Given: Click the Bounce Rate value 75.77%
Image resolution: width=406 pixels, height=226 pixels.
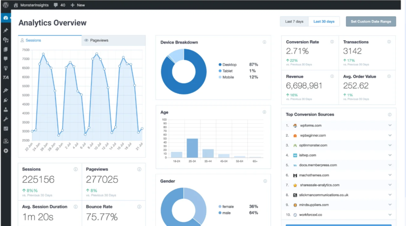Looking at the screenshot, I should (102, 217).
